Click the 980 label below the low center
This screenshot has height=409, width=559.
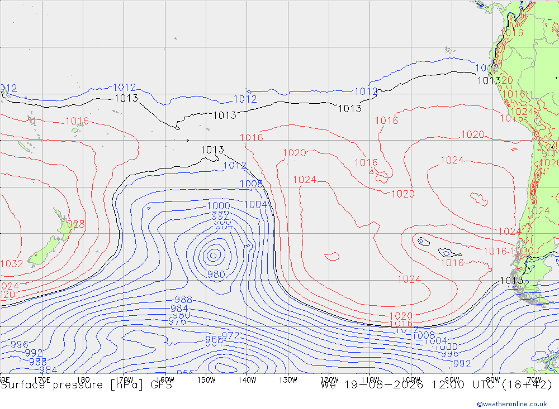(x=216, y=275)
